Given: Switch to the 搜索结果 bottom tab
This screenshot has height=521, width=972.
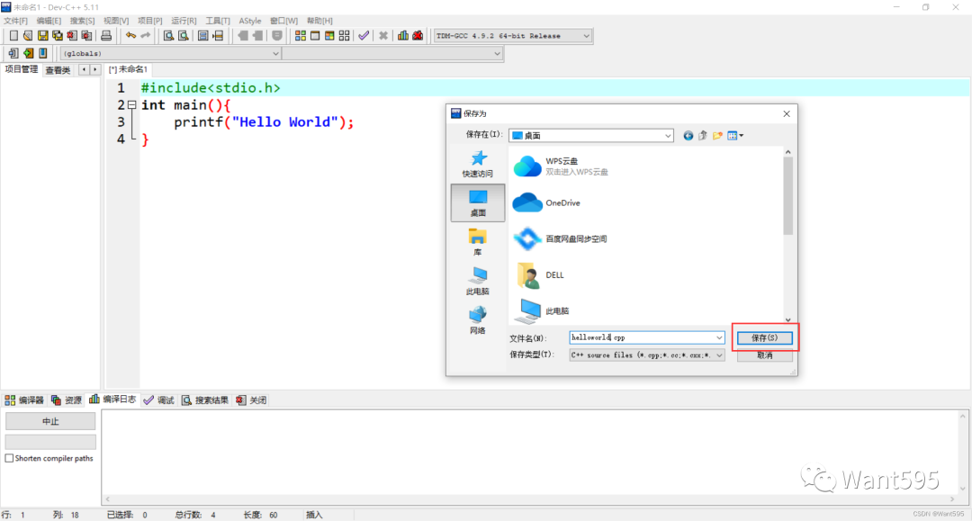Looking at the screenshot, I should tap(205, 400).
